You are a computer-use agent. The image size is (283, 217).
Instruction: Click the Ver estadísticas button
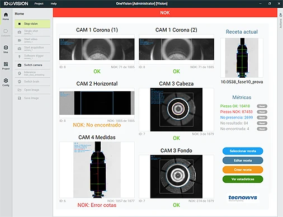click(243, 179)
